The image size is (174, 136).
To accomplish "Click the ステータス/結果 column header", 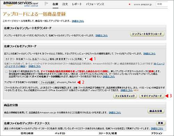I will (108, 133).
